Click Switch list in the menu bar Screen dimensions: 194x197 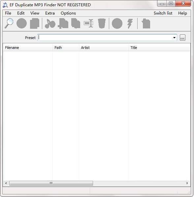[163, 13]
